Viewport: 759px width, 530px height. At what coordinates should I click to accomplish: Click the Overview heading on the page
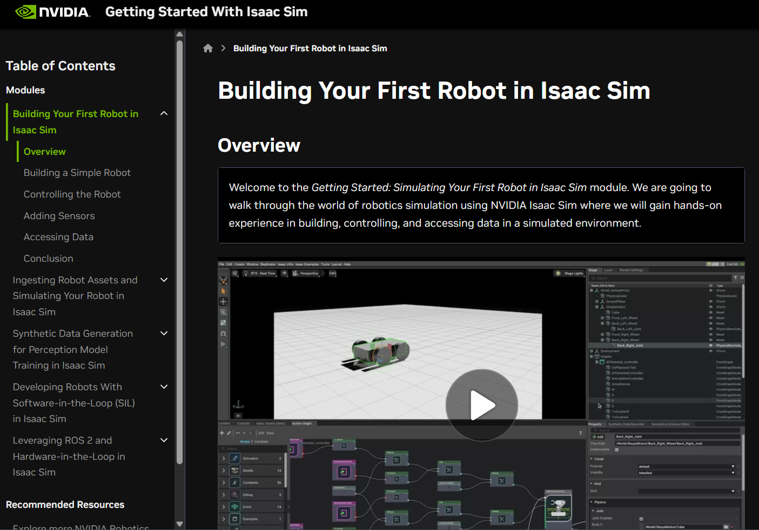coord(259,145)
